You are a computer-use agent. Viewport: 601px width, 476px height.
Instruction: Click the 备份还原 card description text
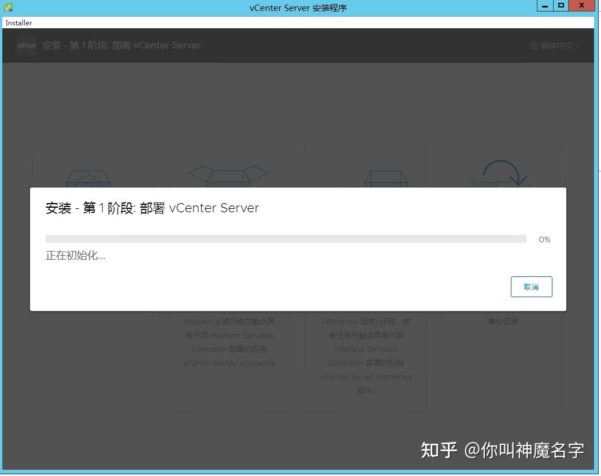click(502, 321)
